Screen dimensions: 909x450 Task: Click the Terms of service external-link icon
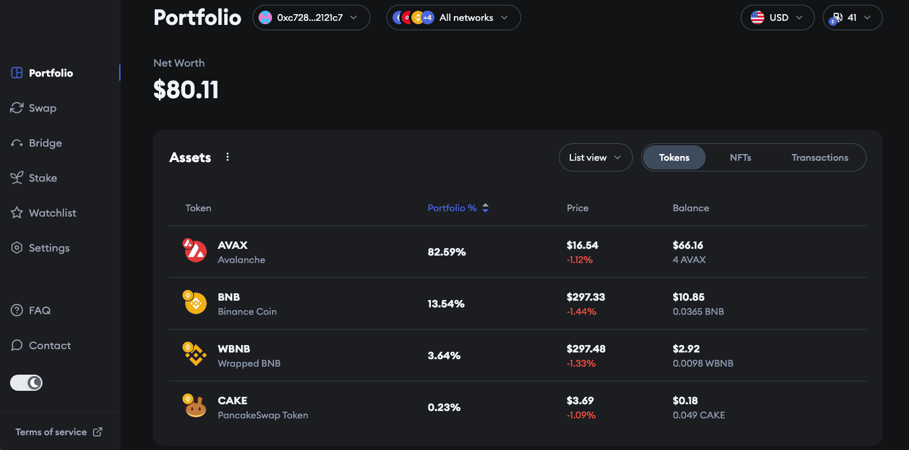pos(98,432)
